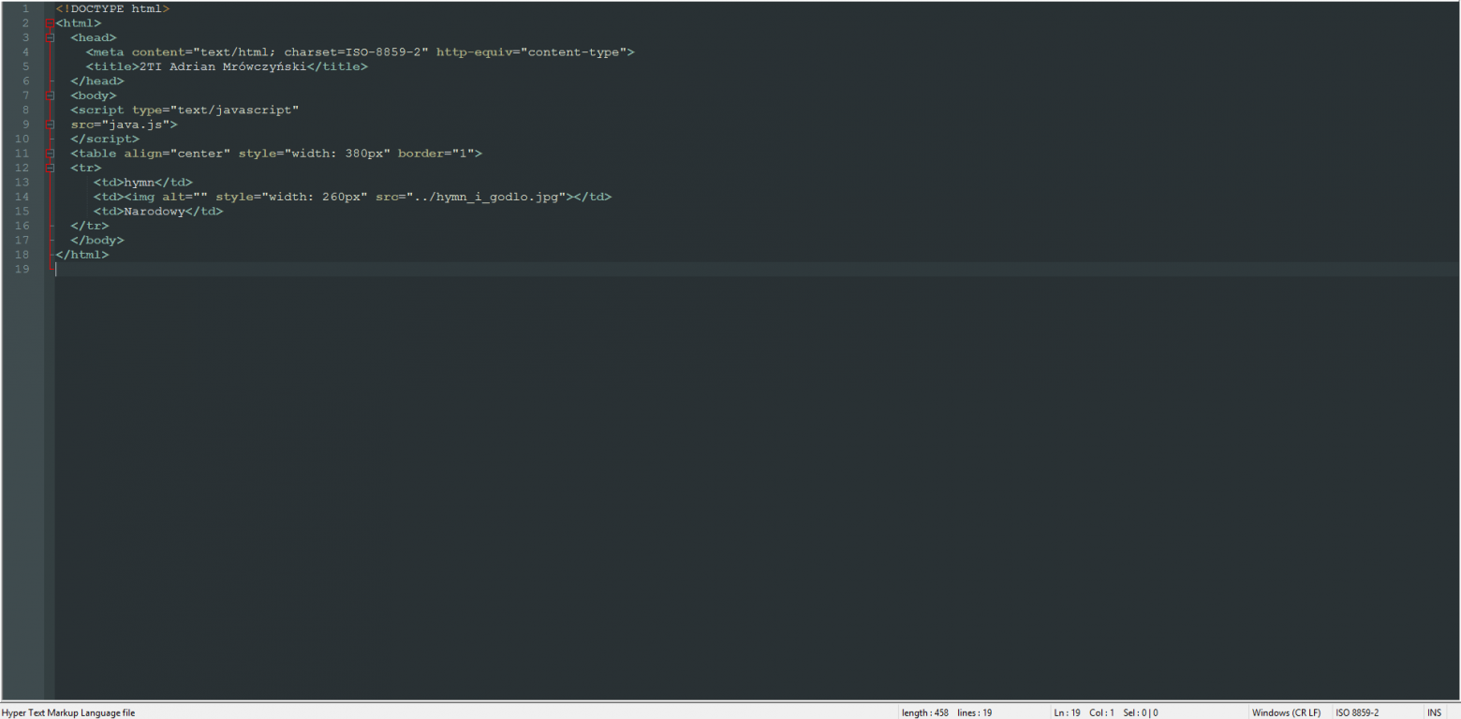This screenshot has height=719, width=1461.
Task: Click the title text 2TI Adrian Mrówczyński
Action: [x=223, y=66]
